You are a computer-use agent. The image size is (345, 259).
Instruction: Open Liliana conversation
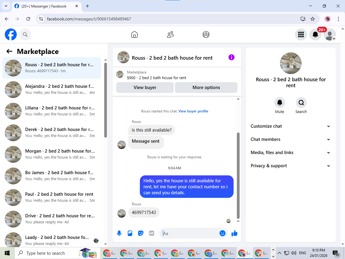click(52, 111)
